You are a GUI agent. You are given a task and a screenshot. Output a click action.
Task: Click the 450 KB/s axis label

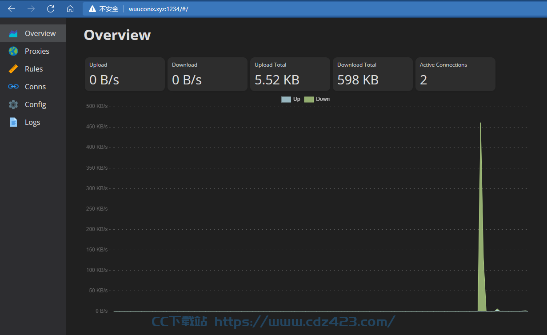(97, 127)
